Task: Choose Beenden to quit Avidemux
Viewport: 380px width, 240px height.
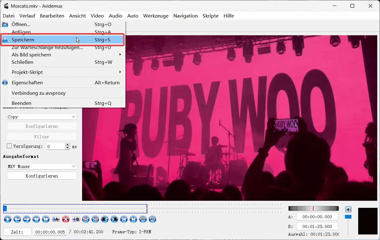Action: (x=63, y=103)
